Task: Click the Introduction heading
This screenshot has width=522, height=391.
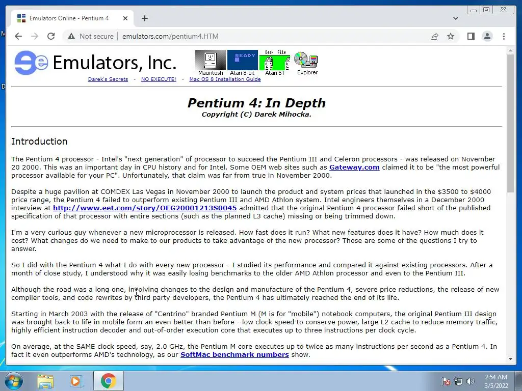Action: point(39,142)
